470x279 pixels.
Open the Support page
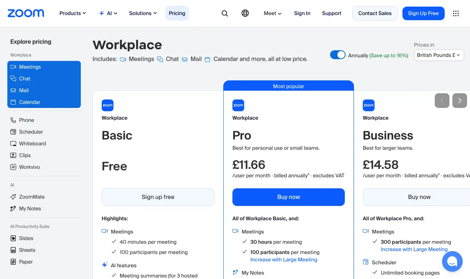[x=332, y=13]
